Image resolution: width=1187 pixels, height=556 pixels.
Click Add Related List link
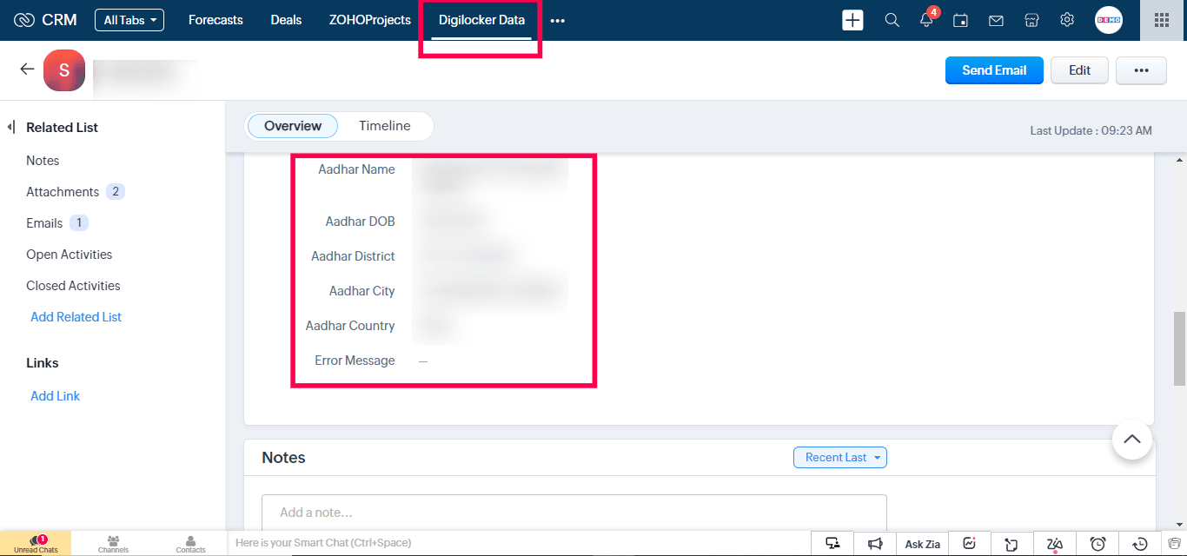[76, 317]
